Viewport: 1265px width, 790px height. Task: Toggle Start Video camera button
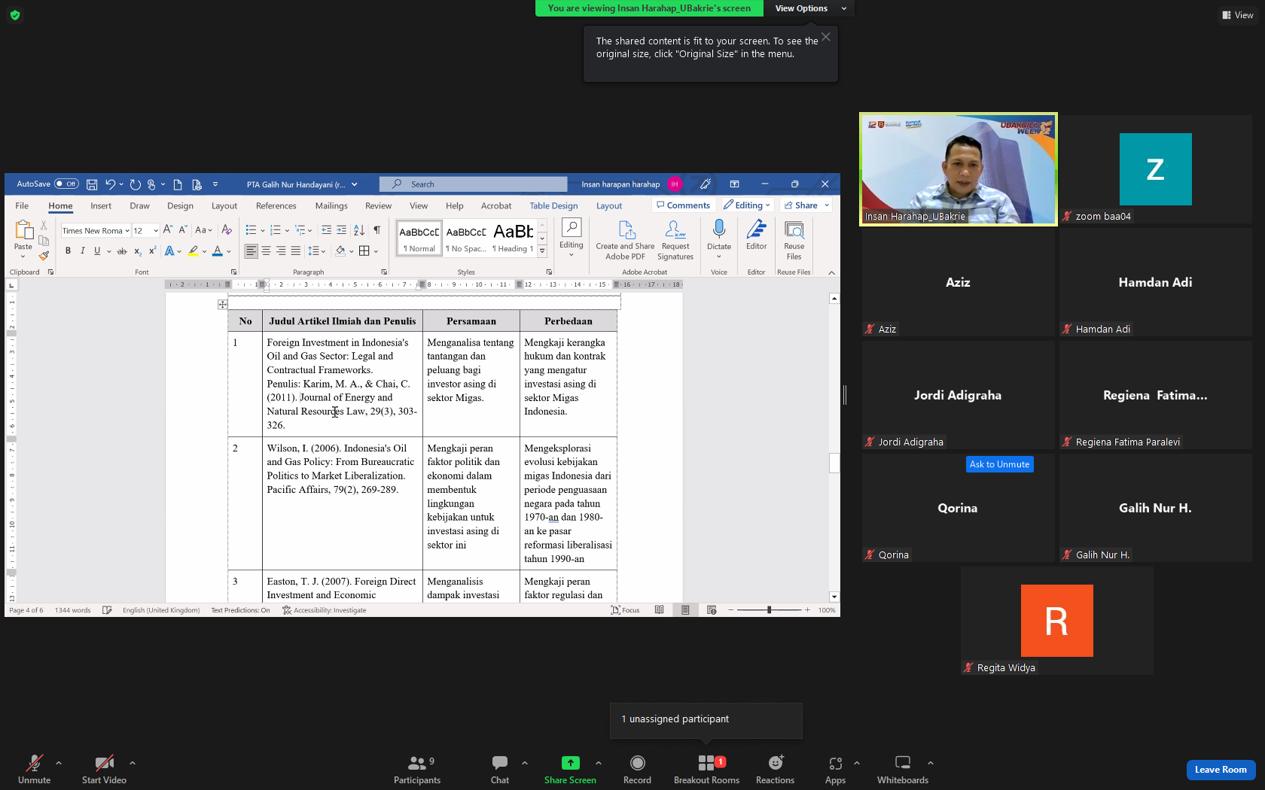[x=104, y=769]
